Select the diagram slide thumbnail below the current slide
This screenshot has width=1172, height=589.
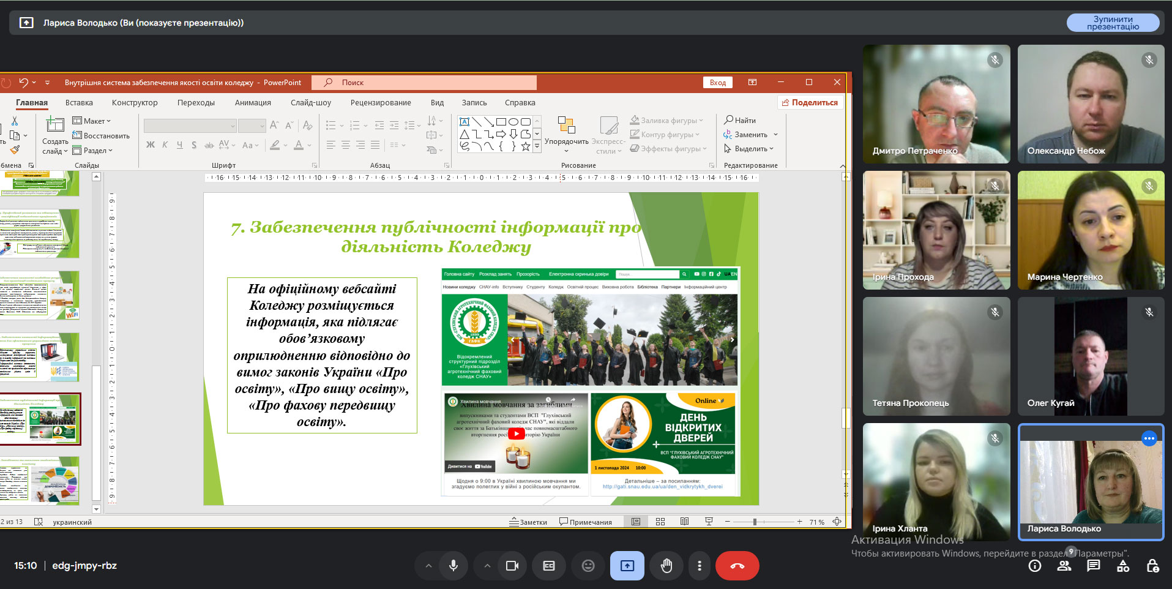[x=40, y=480]
